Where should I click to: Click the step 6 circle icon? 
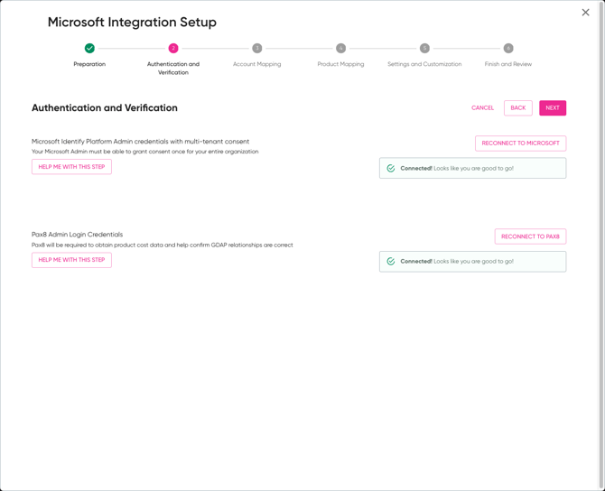pos(508,48)
